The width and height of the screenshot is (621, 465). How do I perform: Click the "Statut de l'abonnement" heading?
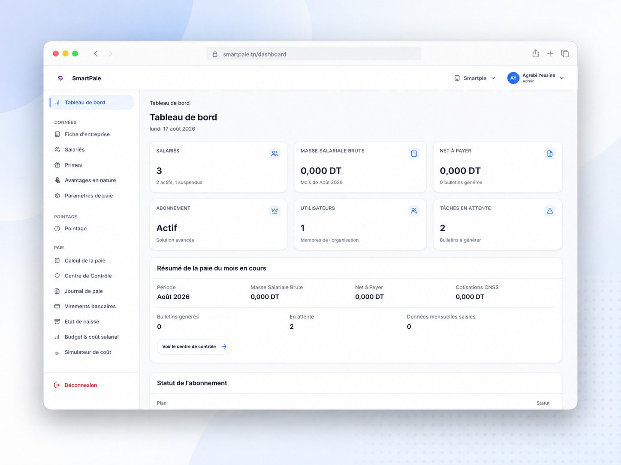click(x=192, y=383)
